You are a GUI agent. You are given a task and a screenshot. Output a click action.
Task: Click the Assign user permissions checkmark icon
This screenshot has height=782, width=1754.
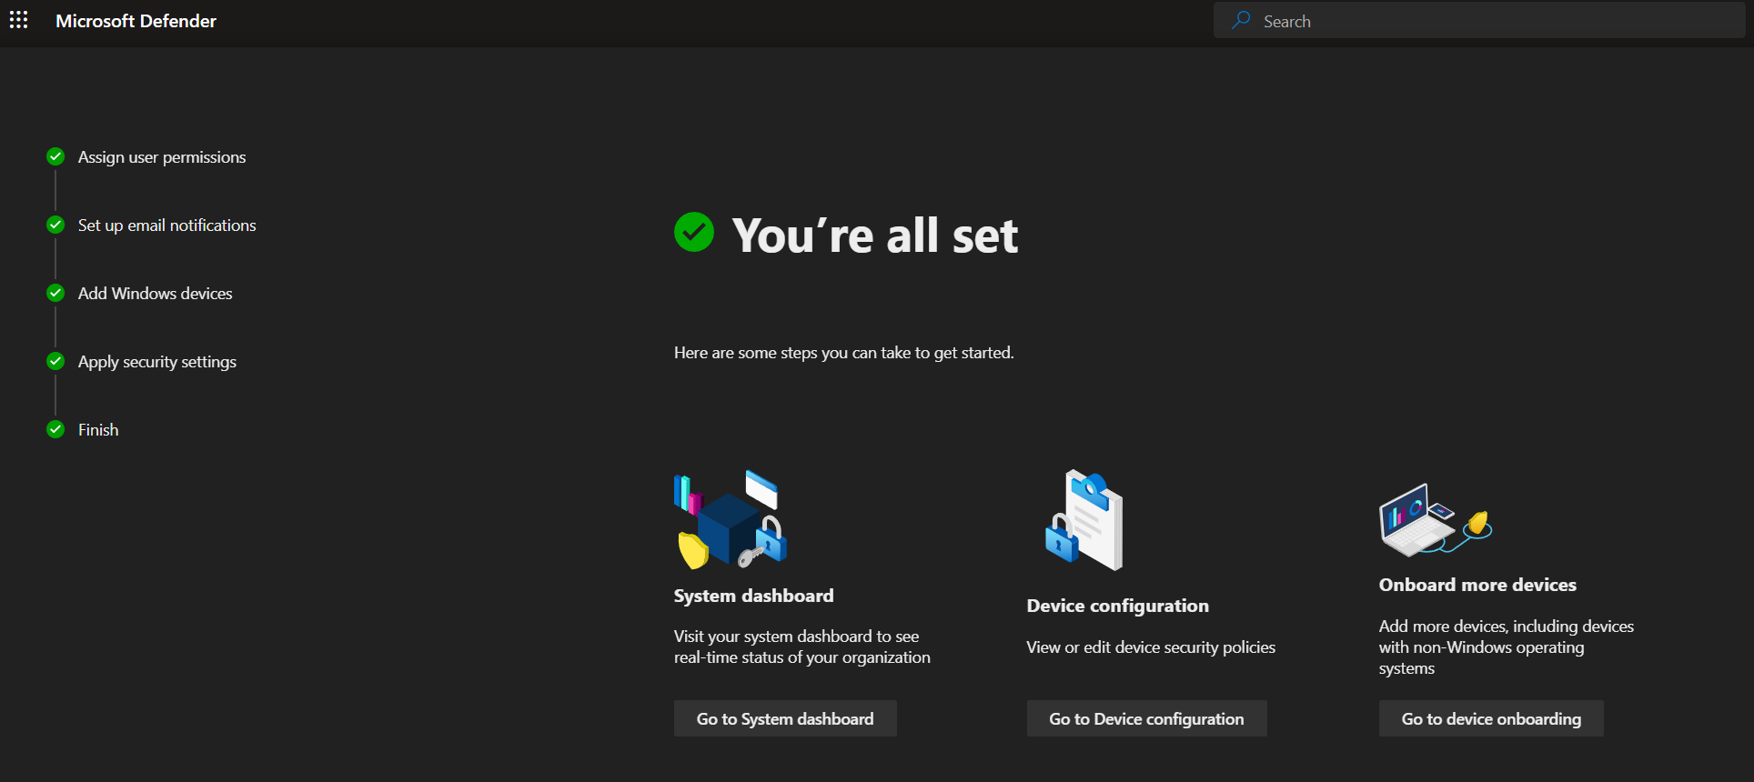coord(55,156)
